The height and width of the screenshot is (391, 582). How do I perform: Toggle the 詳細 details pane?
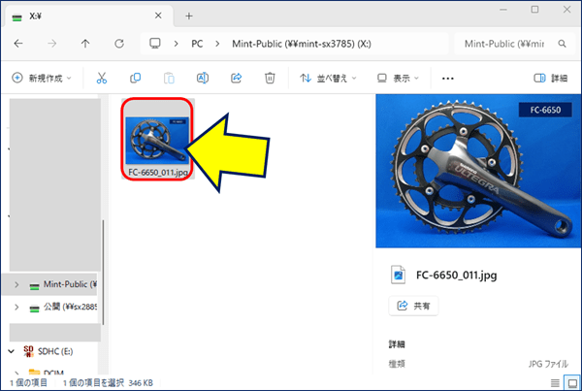[x=550, y=78]
